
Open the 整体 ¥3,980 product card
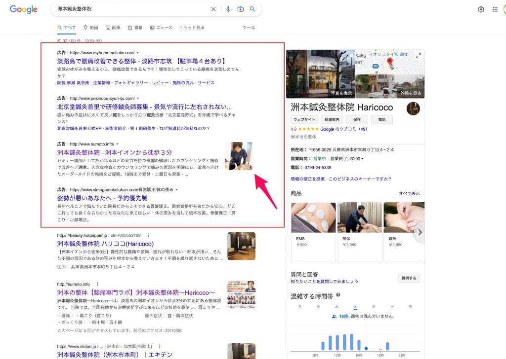click(360, 232)
